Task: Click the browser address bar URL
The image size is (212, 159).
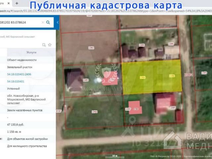Action: click(x=105, y=11)
